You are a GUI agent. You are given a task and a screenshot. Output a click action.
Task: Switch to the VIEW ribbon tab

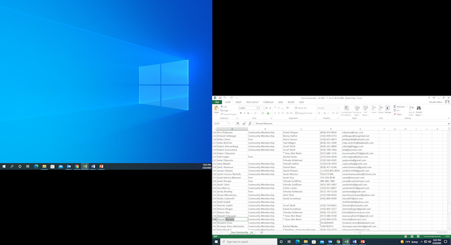tap(301, 102)
